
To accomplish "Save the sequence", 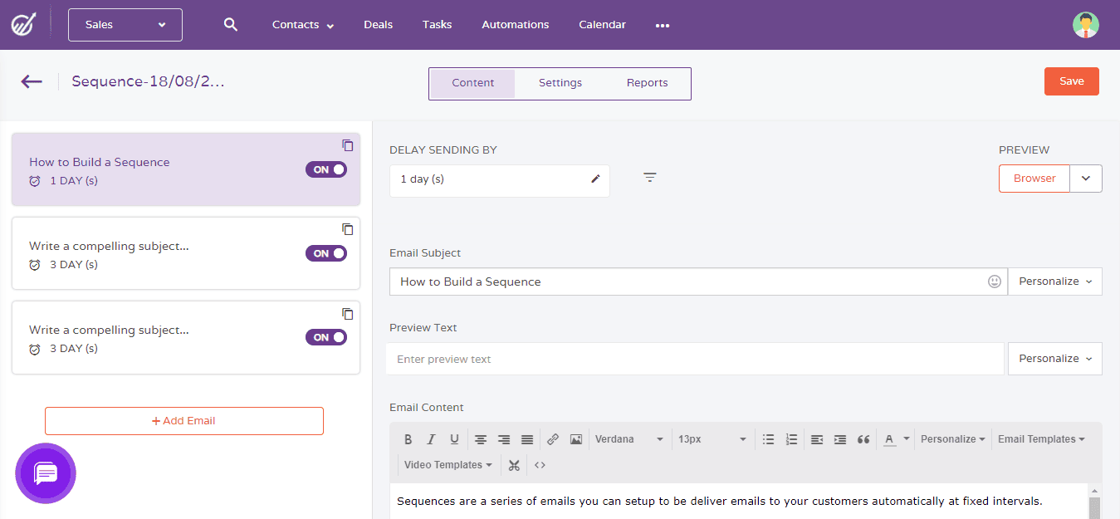I will (1071, 81).
